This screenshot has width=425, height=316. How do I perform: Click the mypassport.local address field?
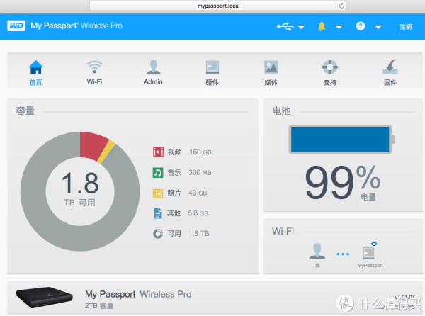tap(218, 6)
